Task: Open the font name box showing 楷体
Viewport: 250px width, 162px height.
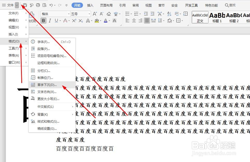Action: click(55, 14)
